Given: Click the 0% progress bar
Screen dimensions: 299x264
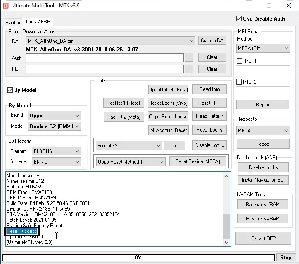Looking at the screenshot, I should [138, 258].
